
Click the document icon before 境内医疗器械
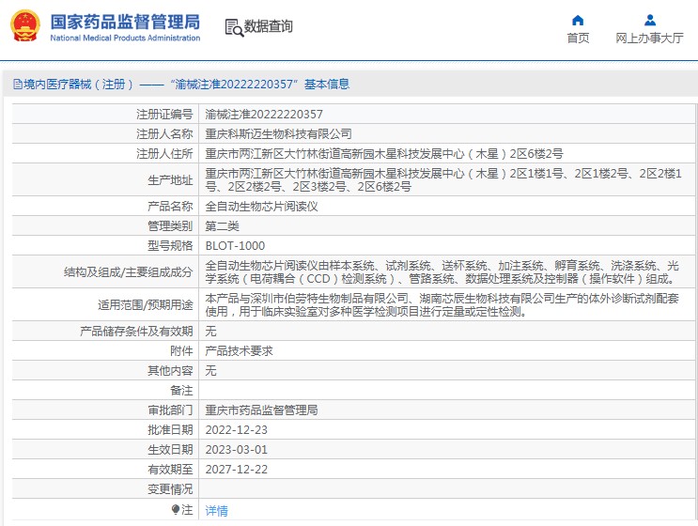pos(17,85)
